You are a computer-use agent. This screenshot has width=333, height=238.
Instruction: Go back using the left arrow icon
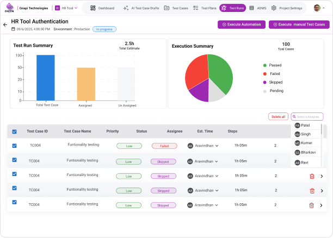pyautogui.click(x=5, y=25)
